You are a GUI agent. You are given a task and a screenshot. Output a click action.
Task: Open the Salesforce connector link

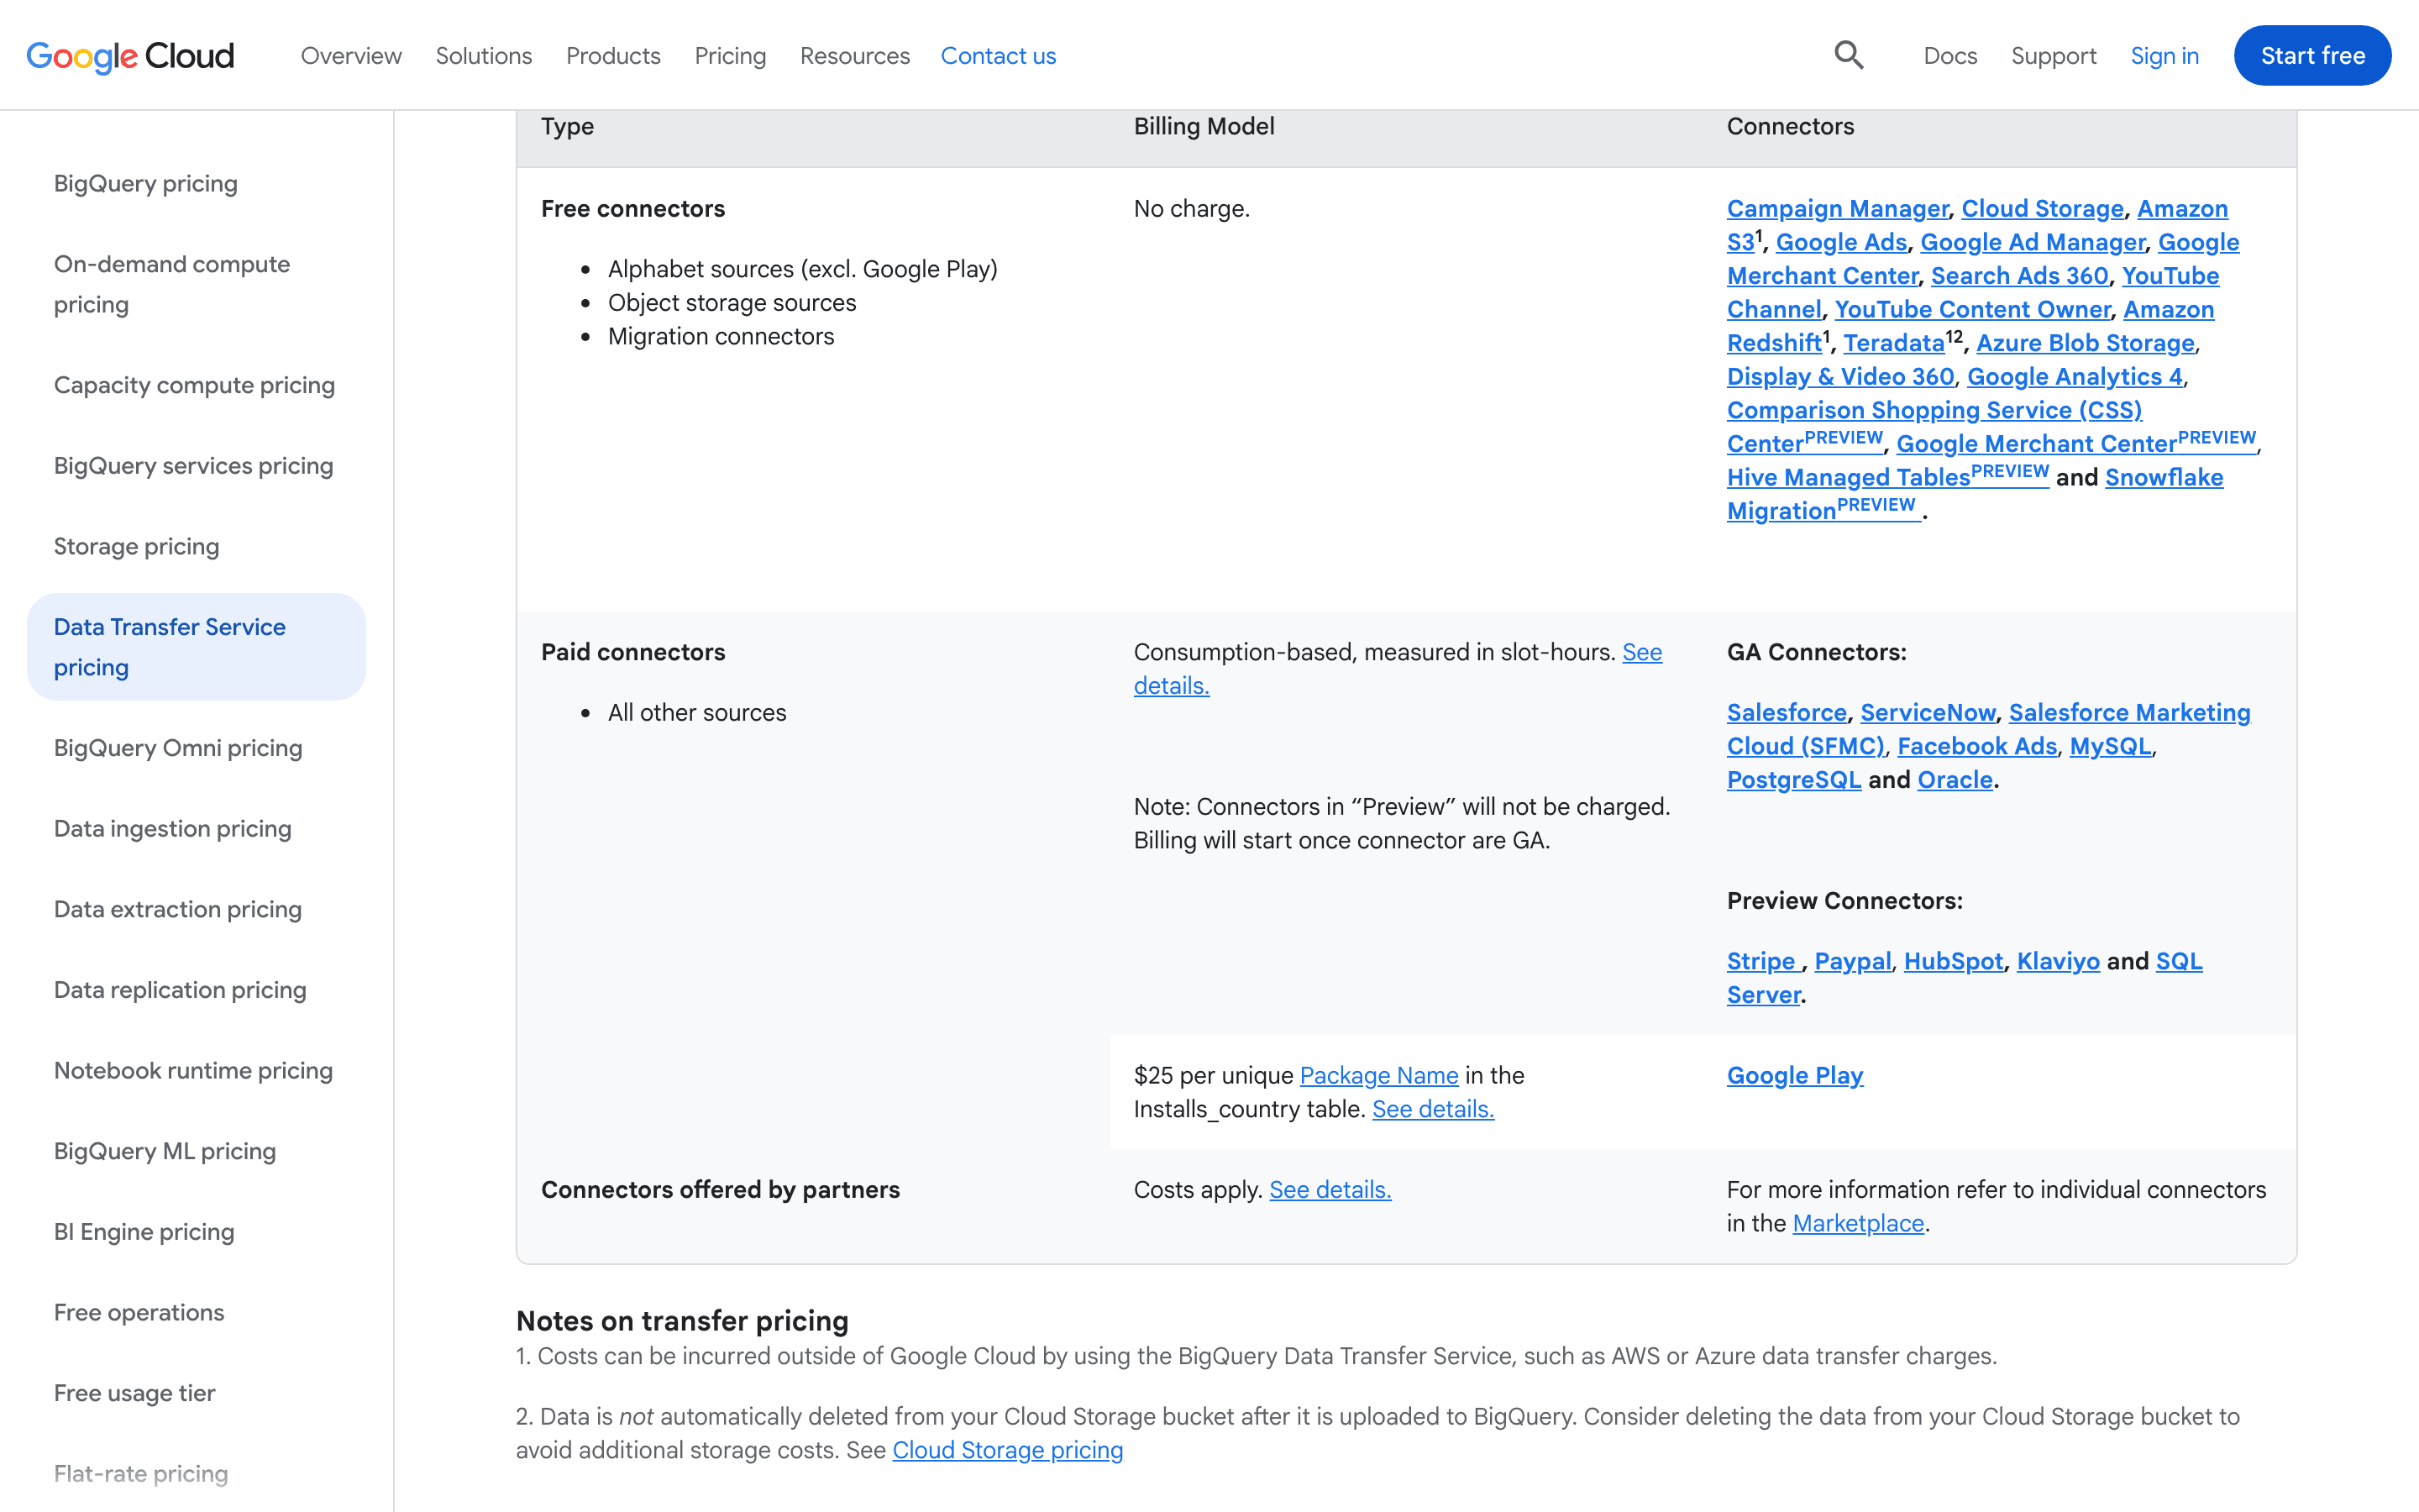coord(1787,713)
